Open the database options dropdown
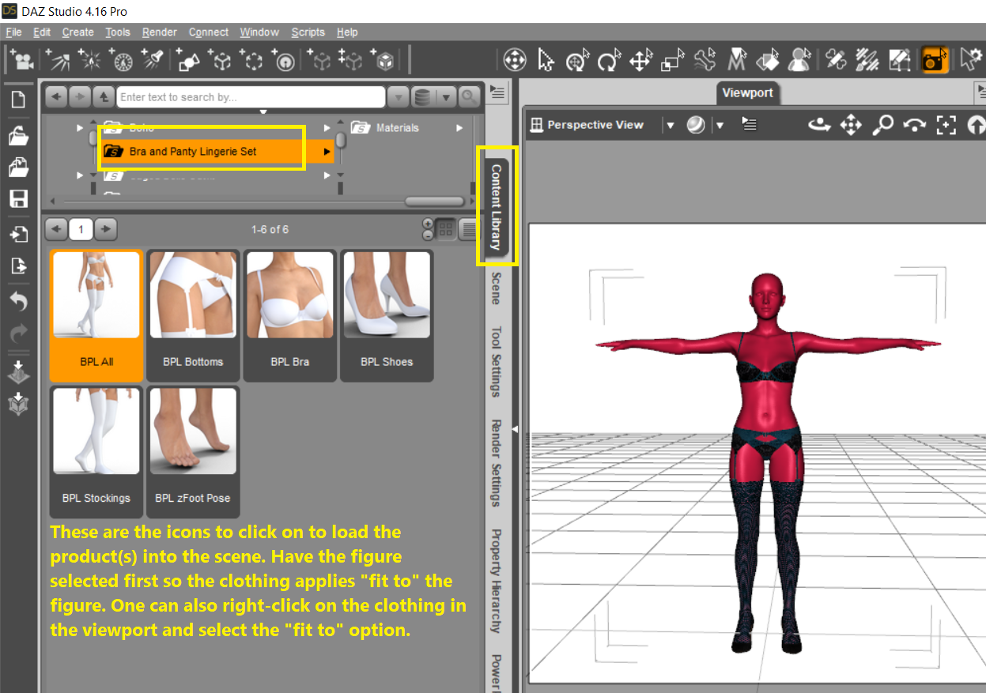The width and height of the screenshot is (986, 693). coord(446,97)
